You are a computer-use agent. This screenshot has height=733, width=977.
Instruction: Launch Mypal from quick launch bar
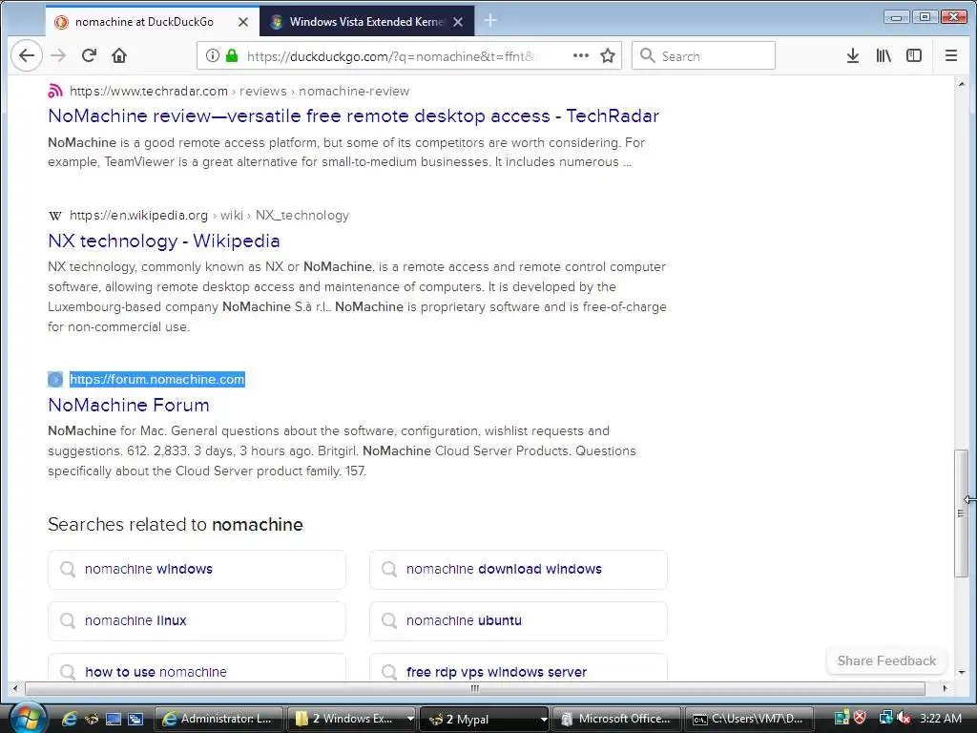(92, 719)
